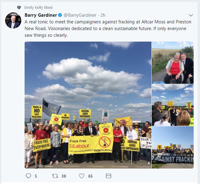Click the reply speech bubble icon

pyautogui.click(x=28, y=176)
